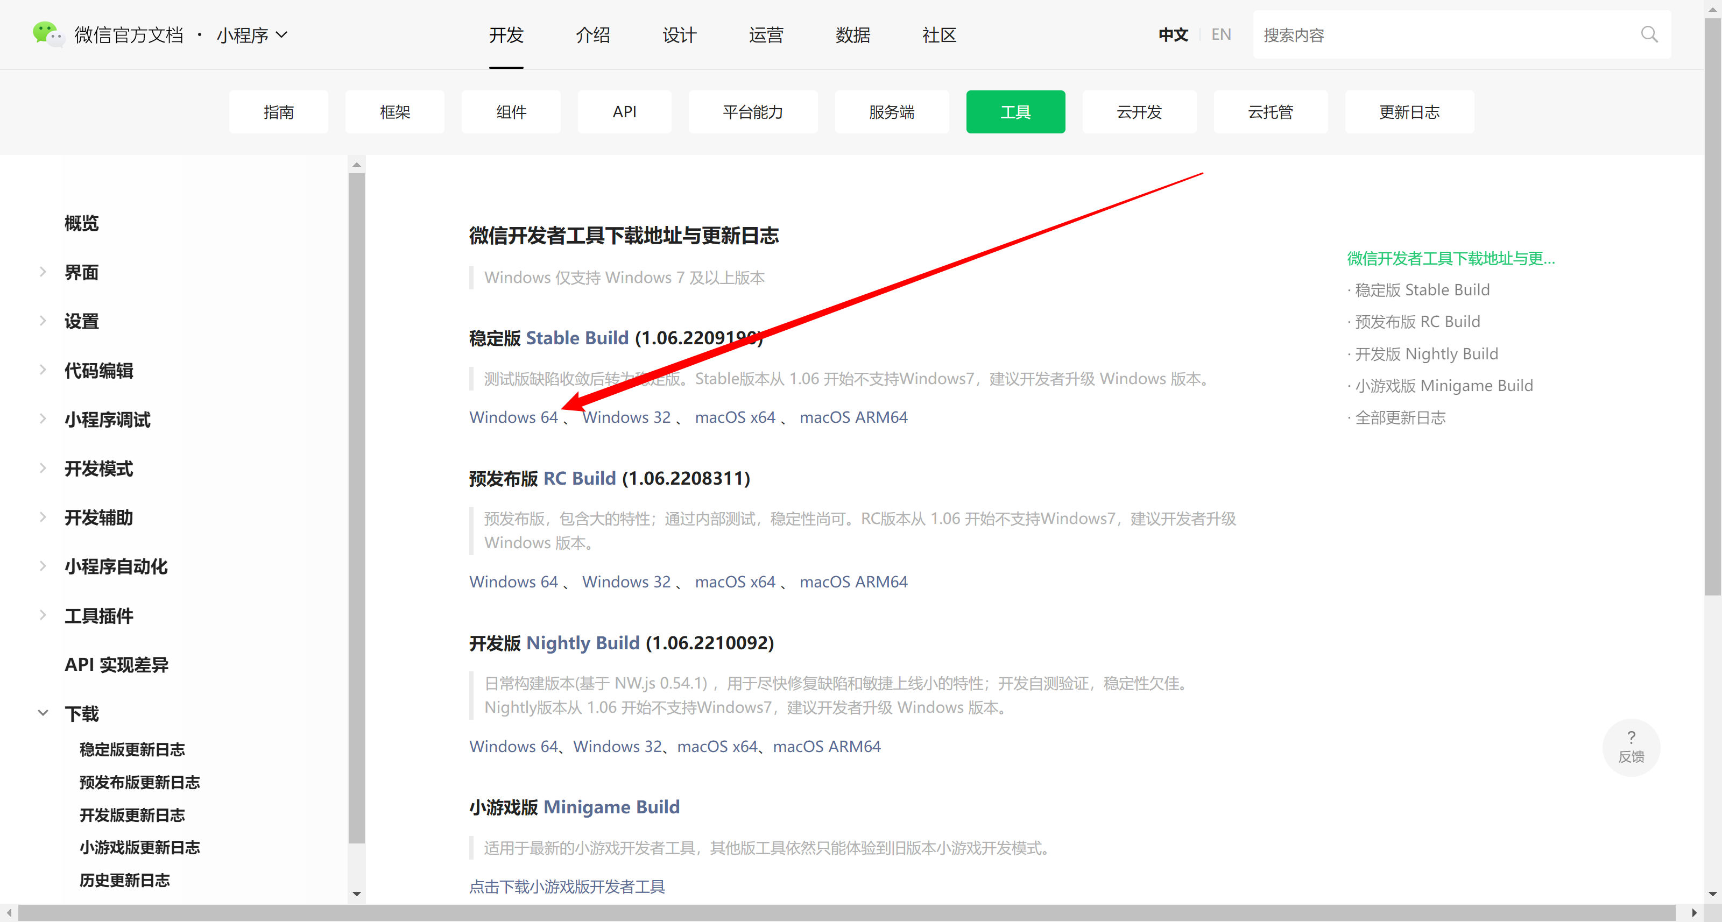Click the vertical sidebar scrollbar
This screenshot has width=1722, height=922.
pyautogui.click(x=356, y=467)
